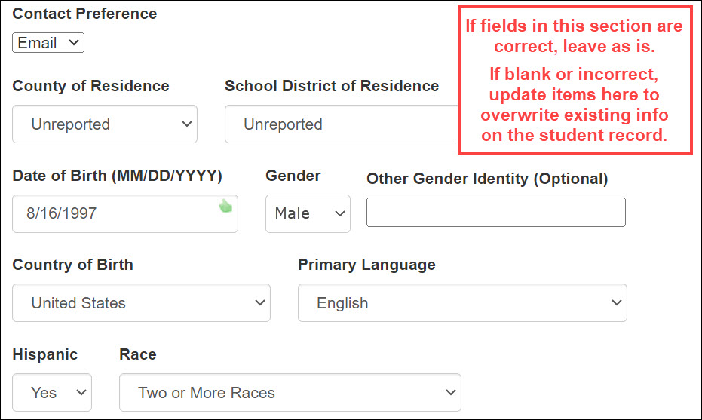Screen dimensions: 702x420
Task: Click the School District of Residence label
Action: point(331,86)
